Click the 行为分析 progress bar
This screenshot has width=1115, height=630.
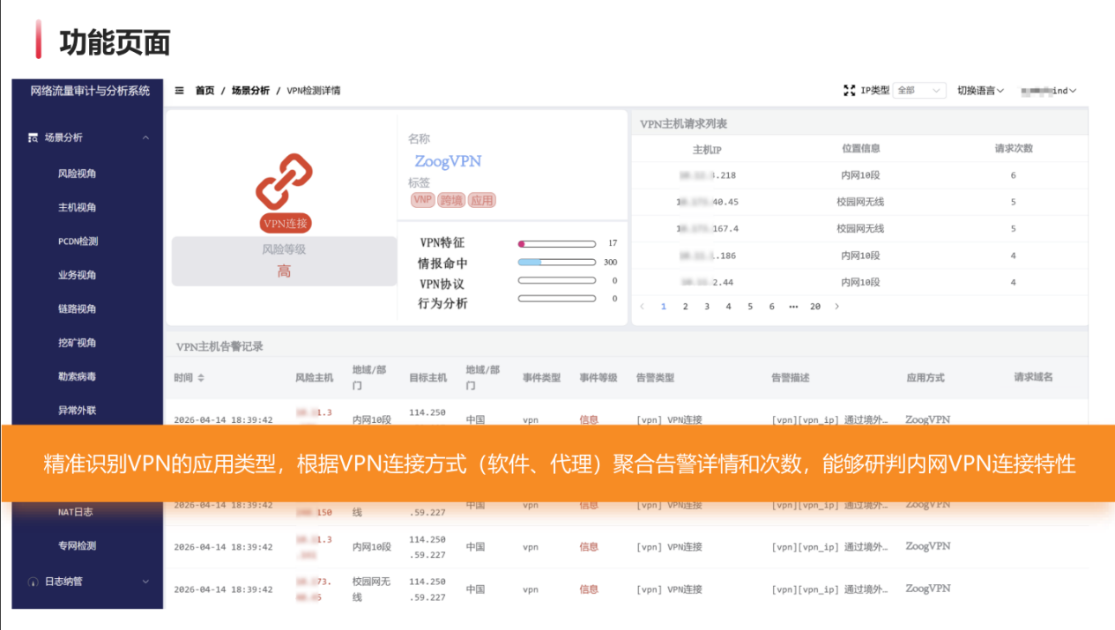click(556, 299)
